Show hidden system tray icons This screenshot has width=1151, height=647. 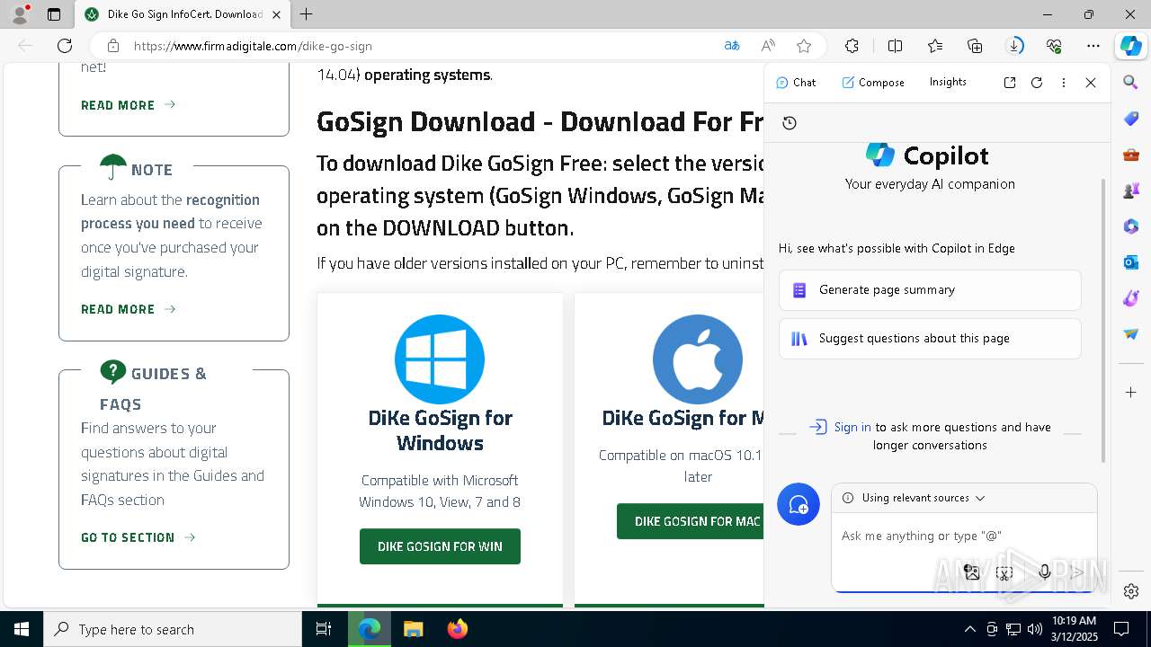tap(969, 629)
